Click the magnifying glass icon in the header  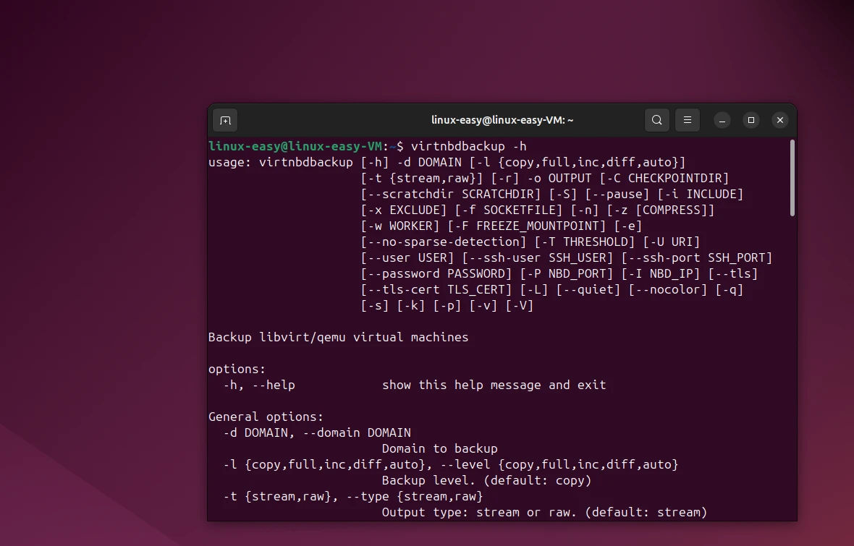pos(656,120)
